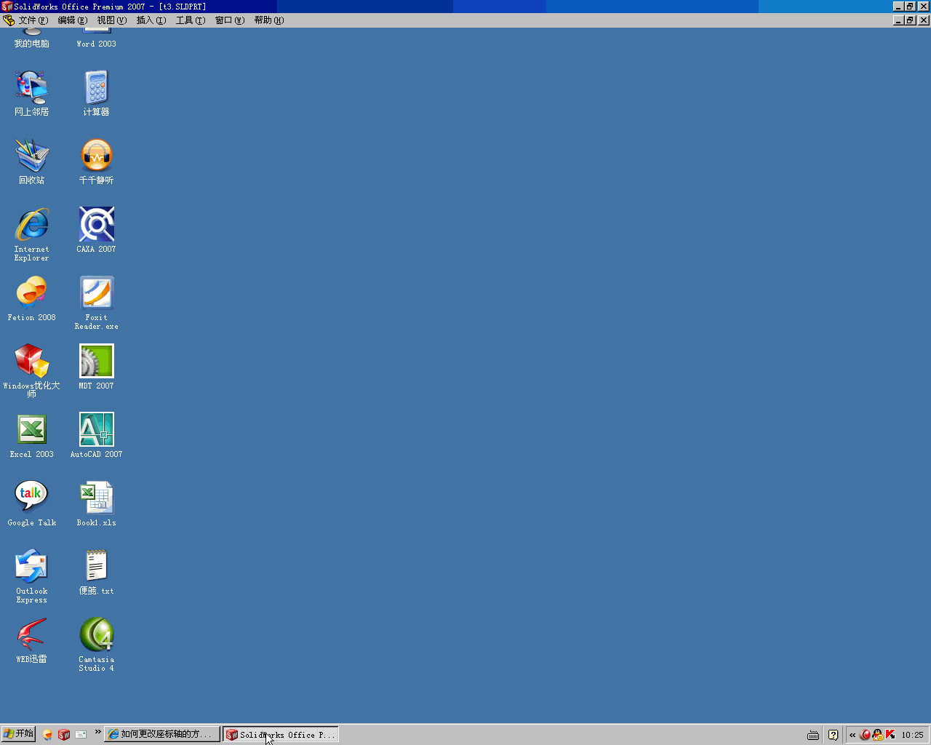Click the 我的电脑 desktop label
Screen dimensions: 931x745
[32, 44]
